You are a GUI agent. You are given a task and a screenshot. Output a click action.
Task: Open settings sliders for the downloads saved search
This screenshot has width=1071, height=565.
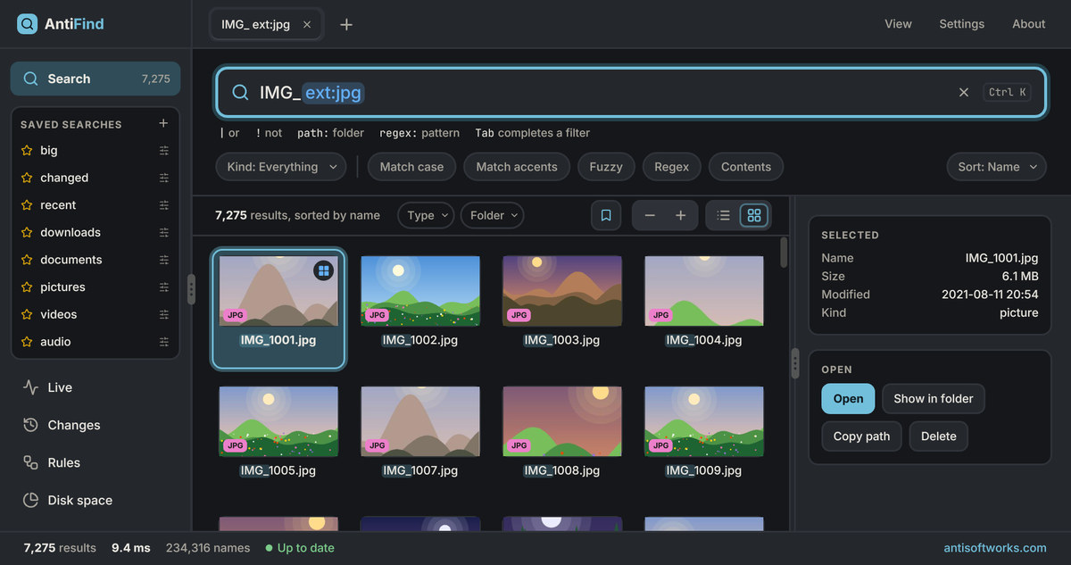[164, 232]
